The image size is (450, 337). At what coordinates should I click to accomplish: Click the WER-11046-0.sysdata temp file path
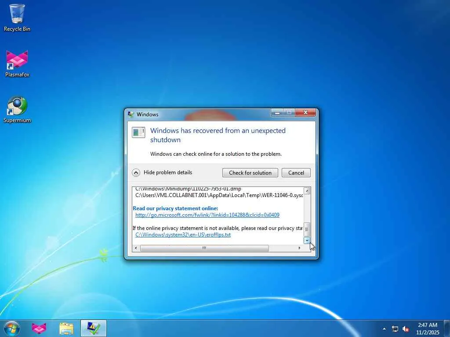[x=219, y=195]
